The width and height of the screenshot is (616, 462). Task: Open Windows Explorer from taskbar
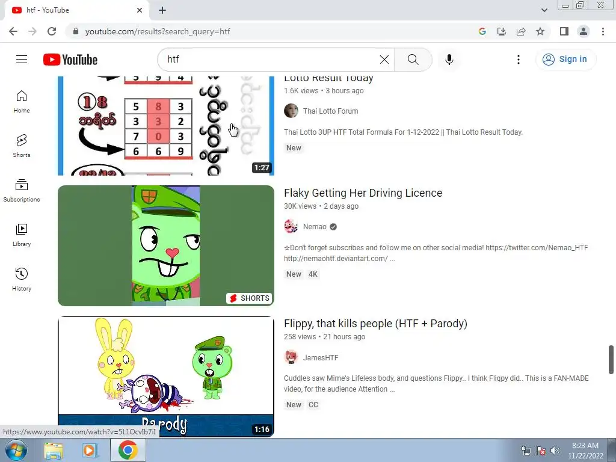[x=54, y=450]
